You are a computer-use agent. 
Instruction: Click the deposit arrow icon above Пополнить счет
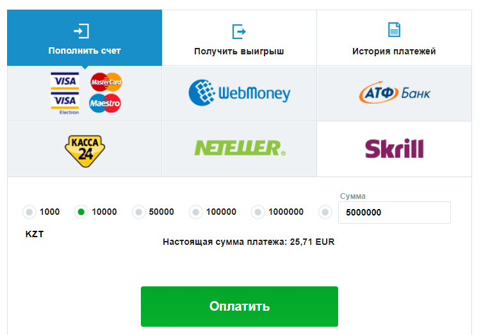coord(81,31)
